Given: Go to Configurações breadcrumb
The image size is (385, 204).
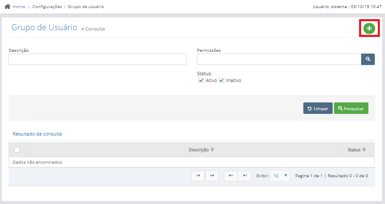Looking at the screenshot, I should coord(47,7).
